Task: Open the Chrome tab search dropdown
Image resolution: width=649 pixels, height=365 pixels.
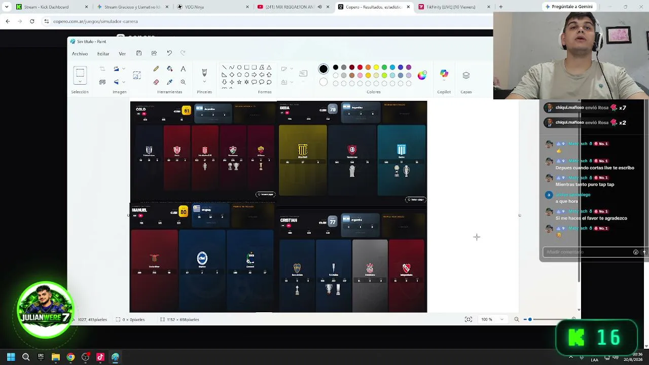Action: click(x=7, y=7)
